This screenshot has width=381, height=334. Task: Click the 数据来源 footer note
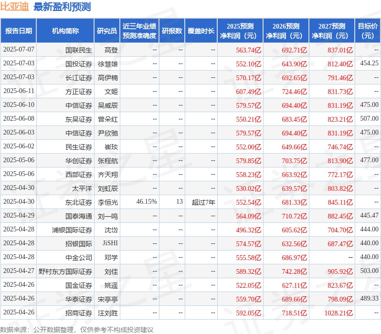77,330
